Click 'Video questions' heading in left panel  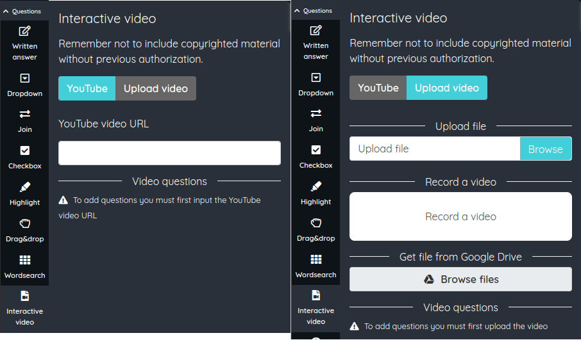point(170,181)
